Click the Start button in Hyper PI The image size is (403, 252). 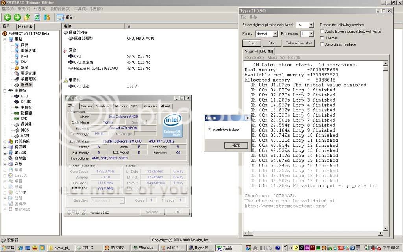[x=252, y=43]
